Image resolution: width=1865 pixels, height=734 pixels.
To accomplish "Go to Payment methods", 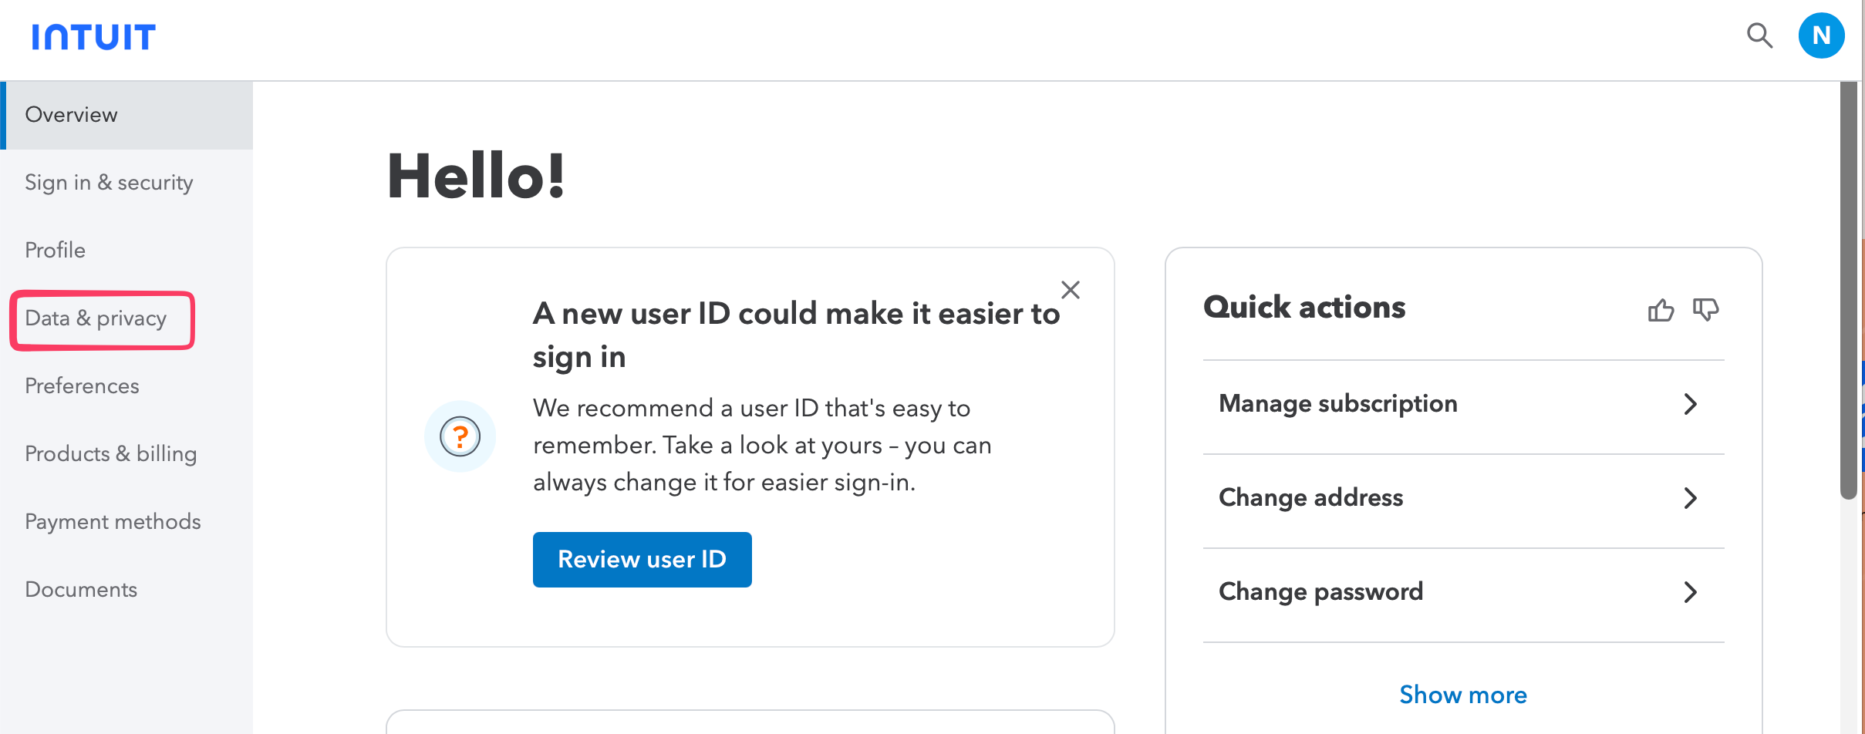I will pyautogui.click(x=113, y=521).
